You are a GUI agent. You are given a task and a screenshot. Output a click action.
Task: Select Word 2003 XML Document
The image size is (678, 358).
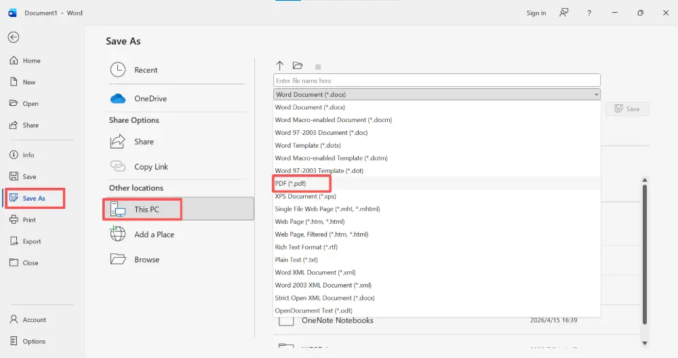pyautogui.click(x=437, y=285)
